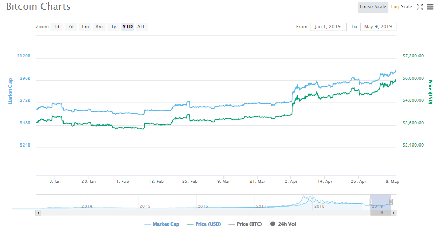The height and width of the screenshot is (230, 440).
Task: Select the 1y zoom range
Action: [113, 27]
